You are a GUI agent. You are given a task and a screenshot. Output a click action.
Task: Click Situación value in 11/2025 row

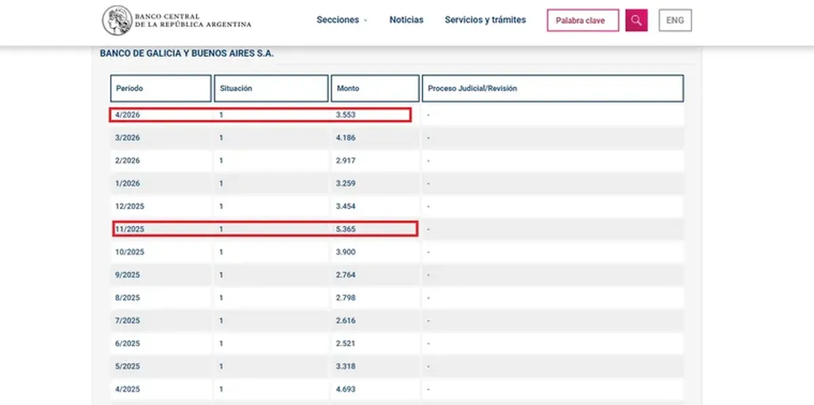pos(221,229)
